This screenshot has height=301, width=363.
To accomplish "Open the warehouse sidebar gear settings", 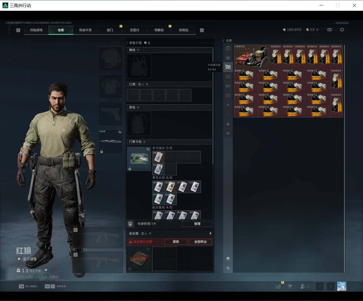I will tap(228, 133).
